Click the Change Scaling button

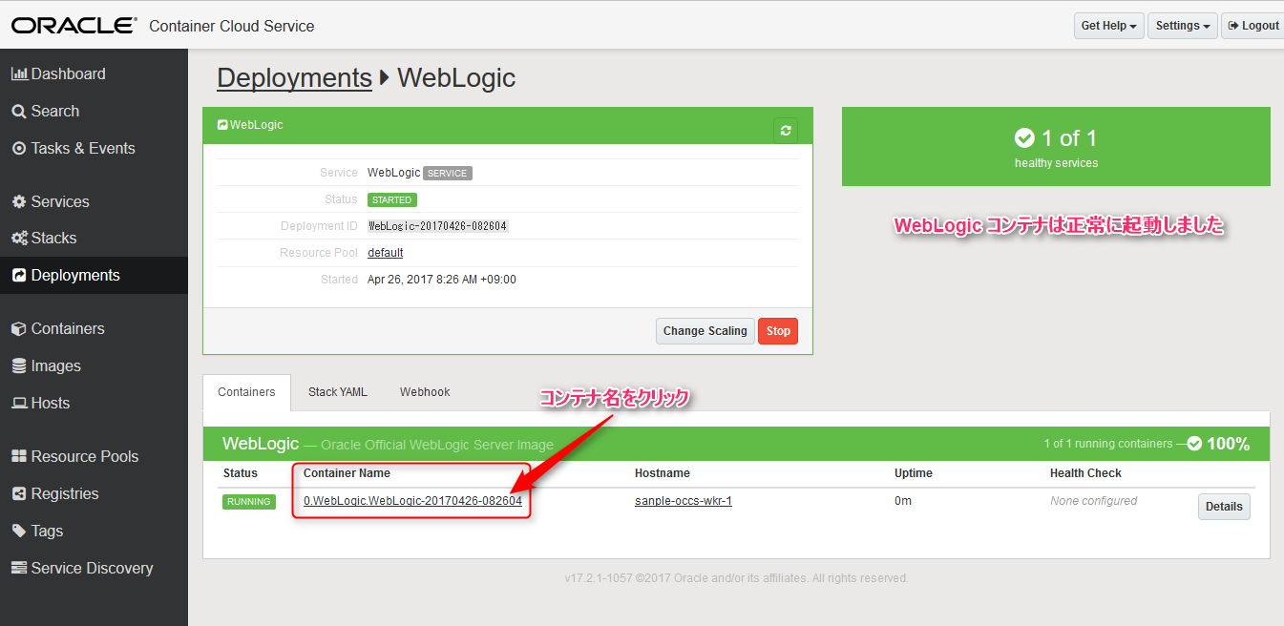pyautogui.click(x=705, y=331)
